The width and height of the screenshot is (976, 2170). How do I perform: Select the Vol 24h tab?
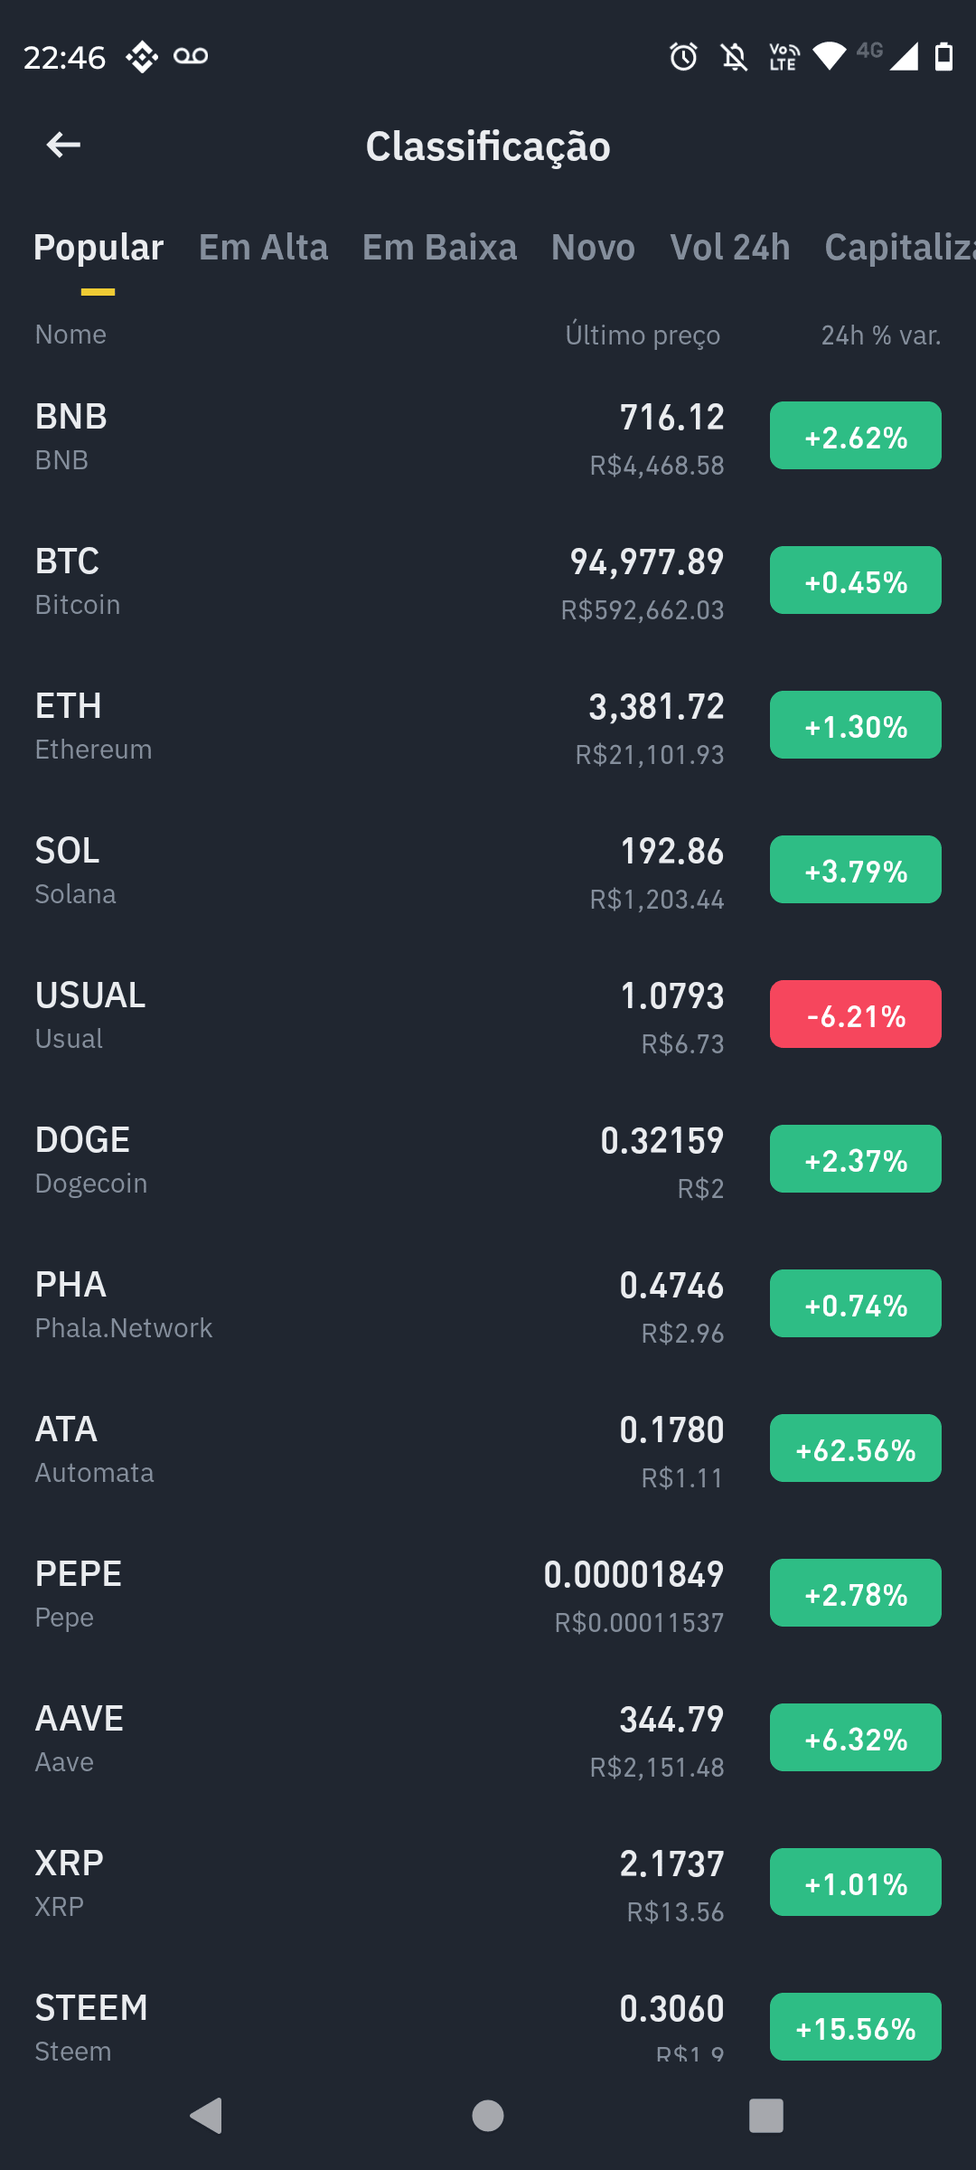pyautogui.click(x=730, y=247)
